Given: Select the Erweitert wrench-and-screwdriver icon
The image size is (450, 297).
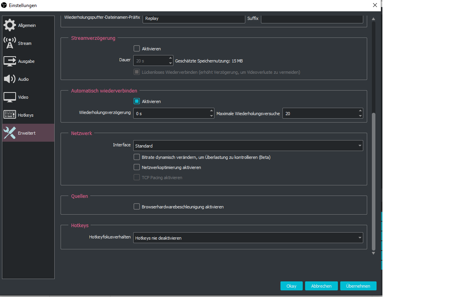Looking at the screenshot, I should pos(10,133).
